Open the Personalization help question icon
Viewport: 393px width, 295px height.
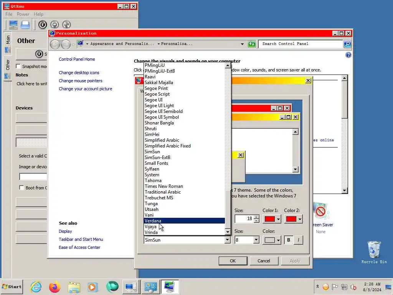(348, 55)
